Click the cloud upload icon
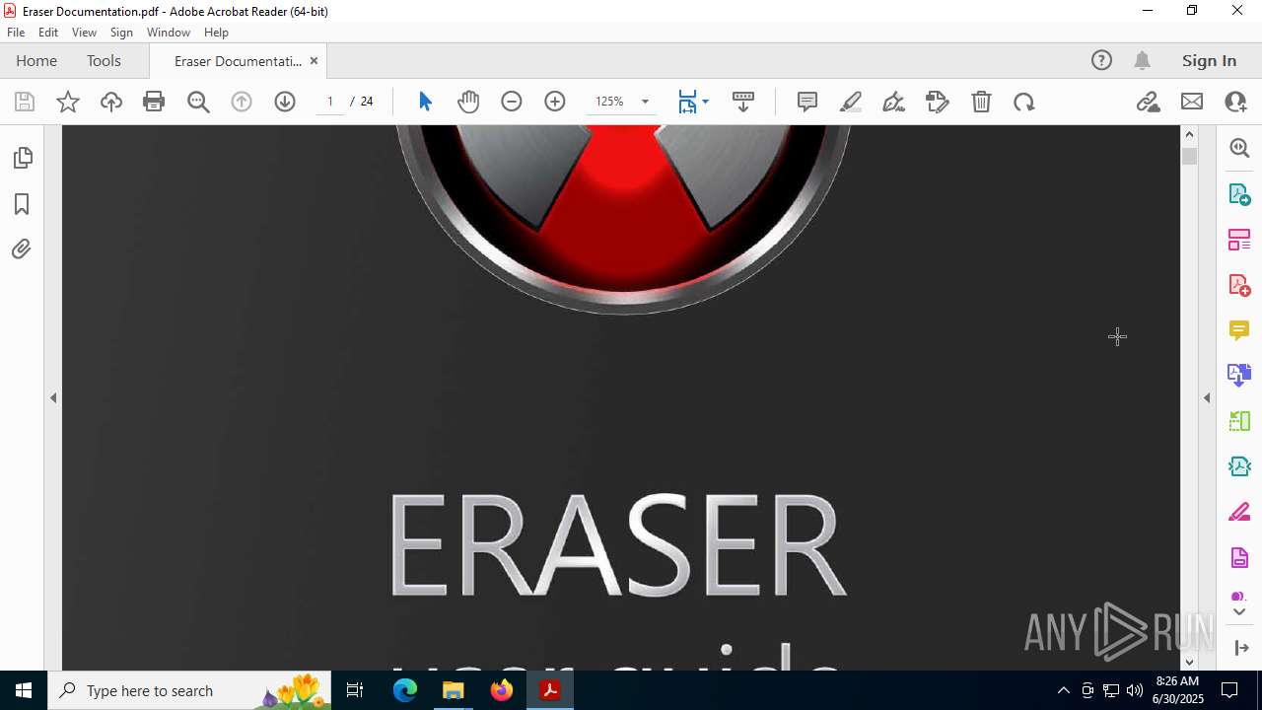The height and width of the screenshot is (710, 1262). coord(110,102)
